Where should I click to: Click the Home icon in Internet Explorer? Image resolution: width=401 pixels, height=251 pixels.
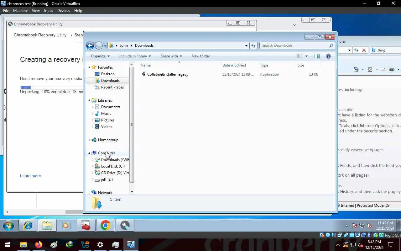(356, 69)
